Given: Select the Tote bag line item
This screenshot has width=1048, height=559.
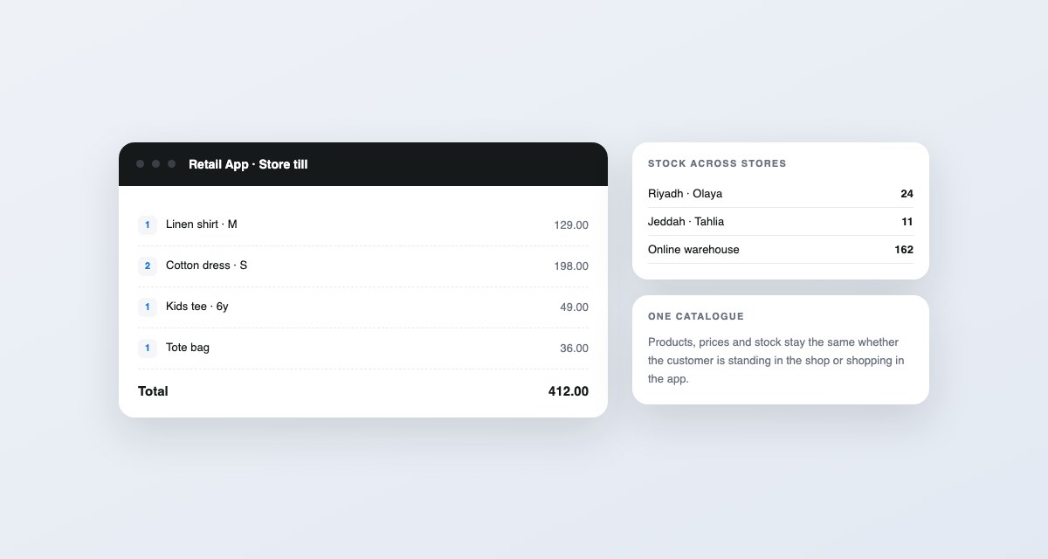Looking at the screenshot, I should [x=363, y=349].
